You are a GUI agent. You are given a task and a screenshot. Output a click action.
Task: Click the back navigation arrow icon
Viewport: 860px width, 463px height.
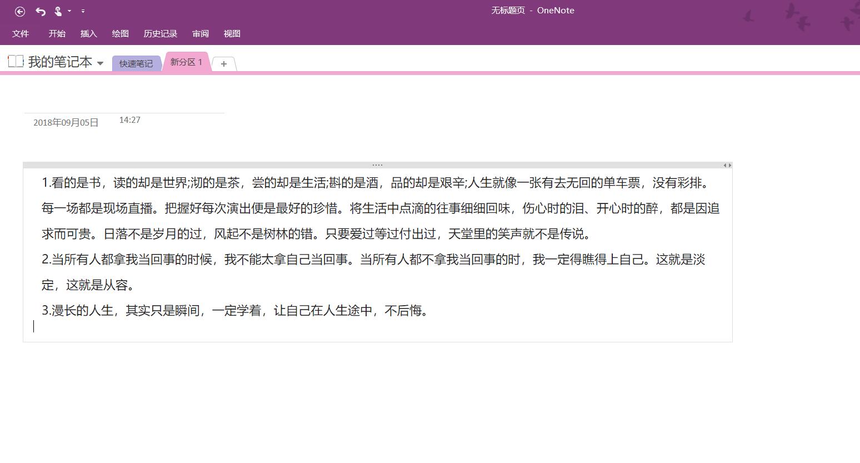pyautogui.click(x=20, y=11)
